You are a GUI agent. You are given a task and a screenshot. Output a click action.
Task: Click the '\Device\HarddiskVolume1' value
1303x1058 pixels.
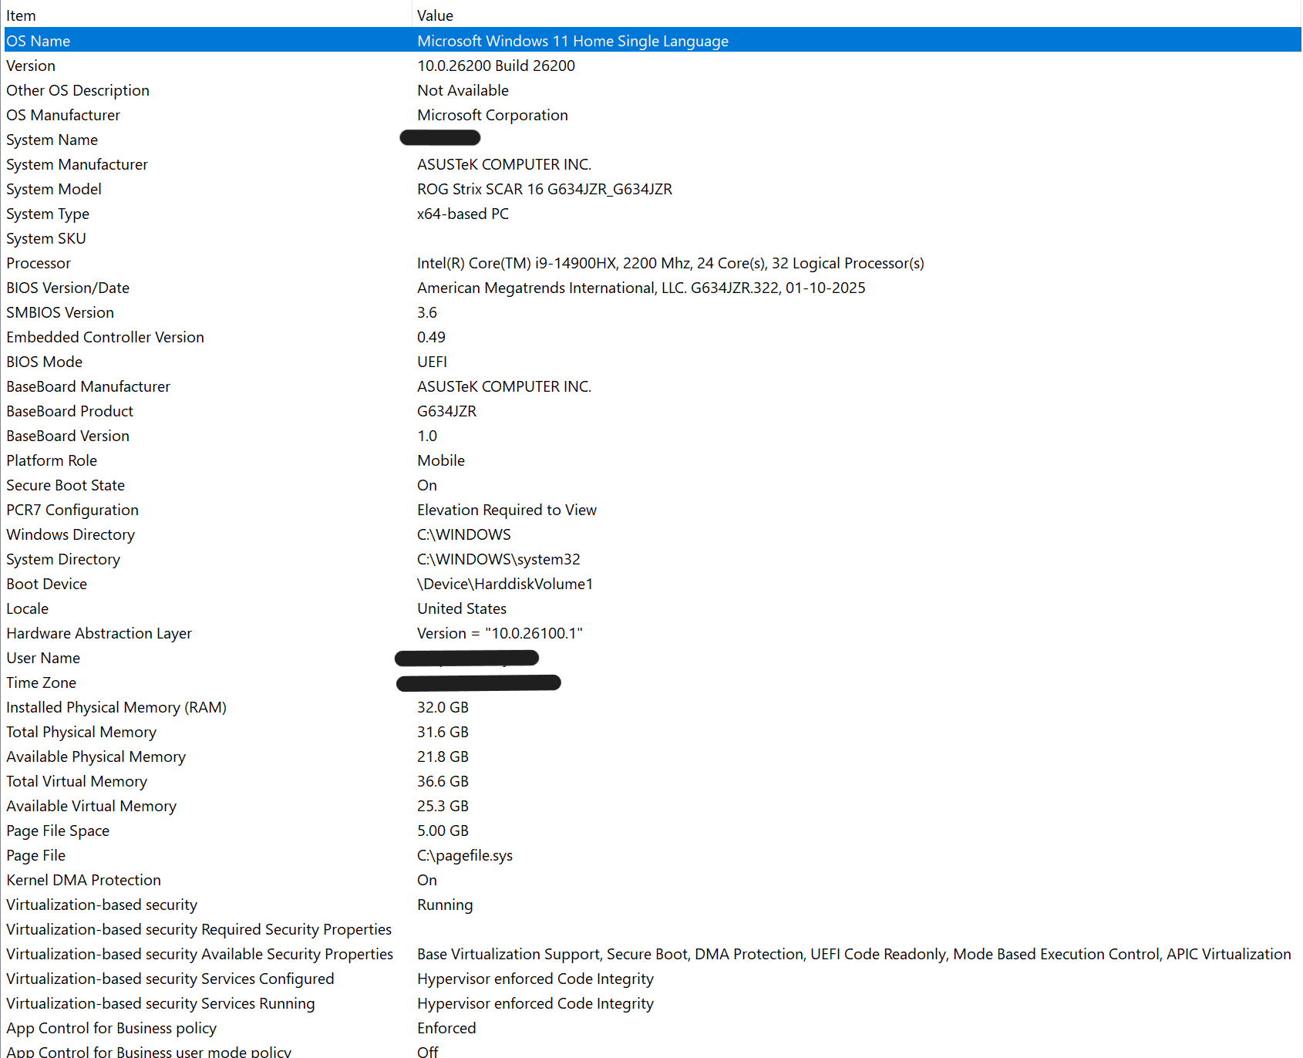[x=505, y=584]
